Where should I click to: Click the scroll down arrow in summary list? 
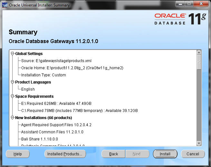(199, 143)
